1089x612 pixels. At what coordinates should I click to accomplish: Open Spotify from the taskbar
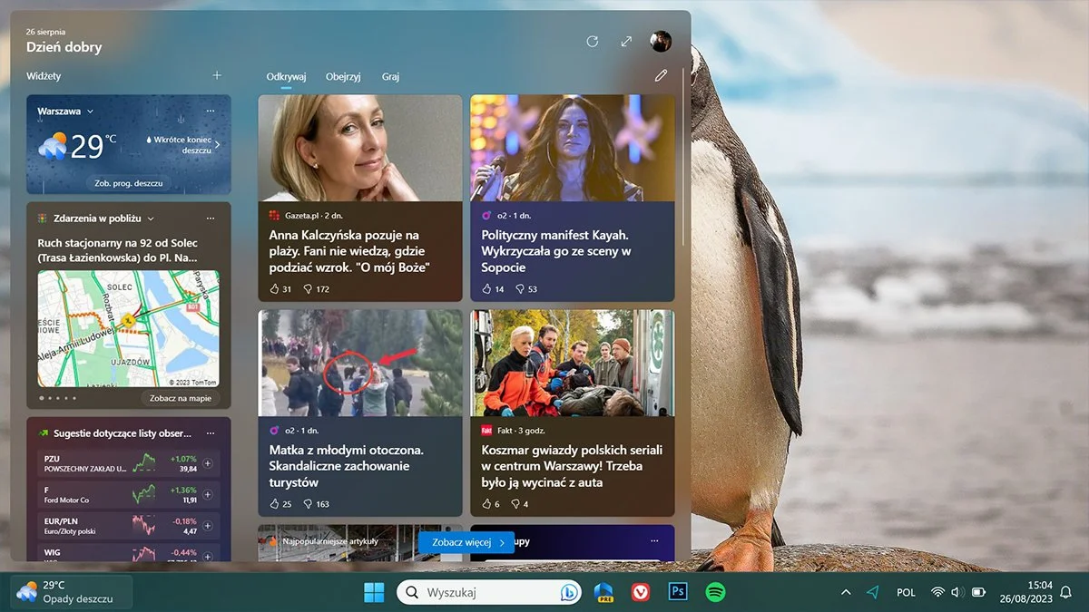[714, 591]
